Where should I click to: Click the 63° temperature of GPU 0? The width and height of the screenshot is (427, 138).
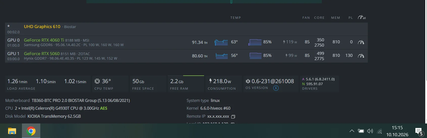point(234,42)
